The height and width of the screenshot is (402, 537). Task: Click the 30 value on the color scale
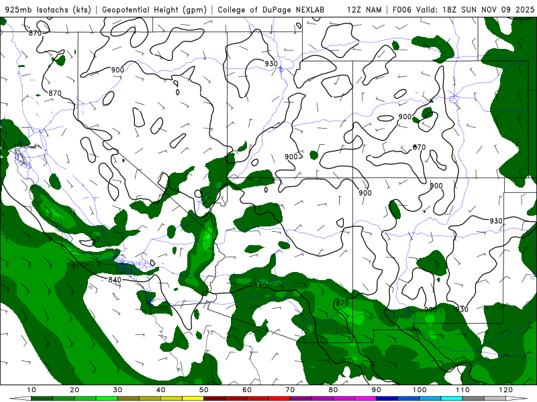[117, 390]
